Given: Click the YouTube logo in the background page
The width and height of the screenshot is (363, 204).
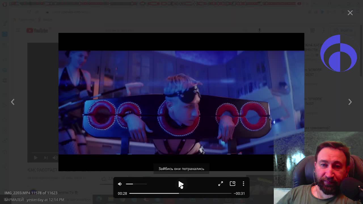Looking at the screenshot, I should [x=37, y=30].
